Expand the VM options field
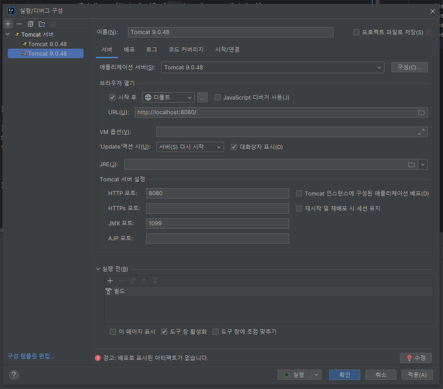Image resolution: width=443 pixels, height=389 pixels. pos(421,132)
